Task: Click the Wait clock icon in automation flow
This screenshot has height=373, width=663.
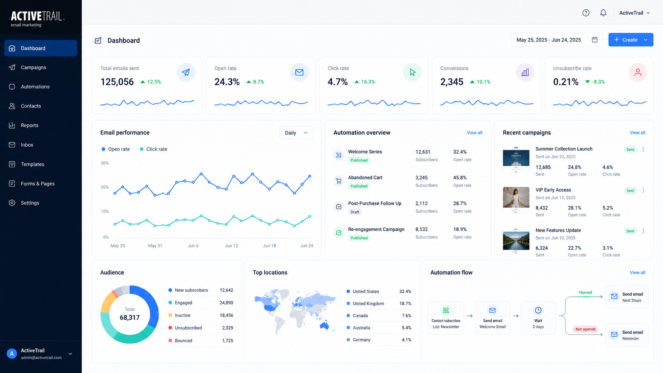Action: coord(538,310)
